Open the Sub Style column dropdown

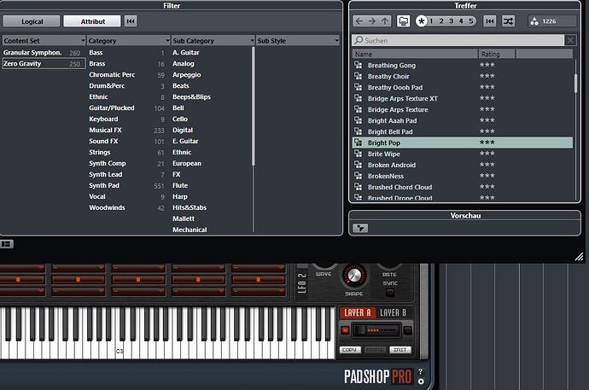336,41
